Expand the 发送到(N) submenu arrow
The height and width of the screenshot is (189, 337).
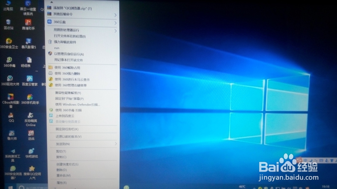(116, 144)
